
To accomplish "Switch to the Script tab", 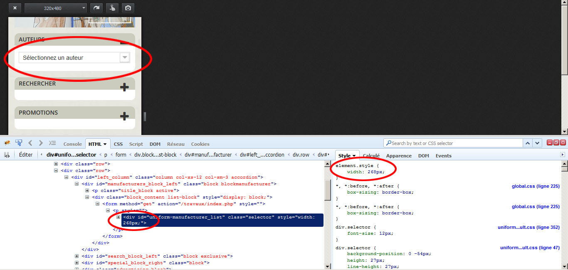I will (136, 144).
